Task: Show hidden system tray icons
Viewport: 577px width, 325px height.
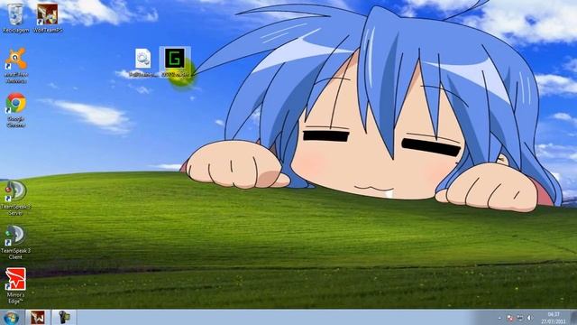Action: tap(499, 318)
